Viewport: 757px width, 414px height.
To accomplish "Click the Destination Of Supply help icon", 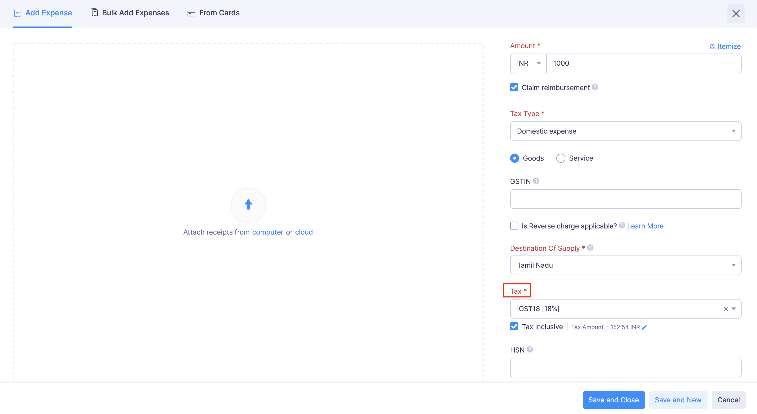I will [590, 248].
